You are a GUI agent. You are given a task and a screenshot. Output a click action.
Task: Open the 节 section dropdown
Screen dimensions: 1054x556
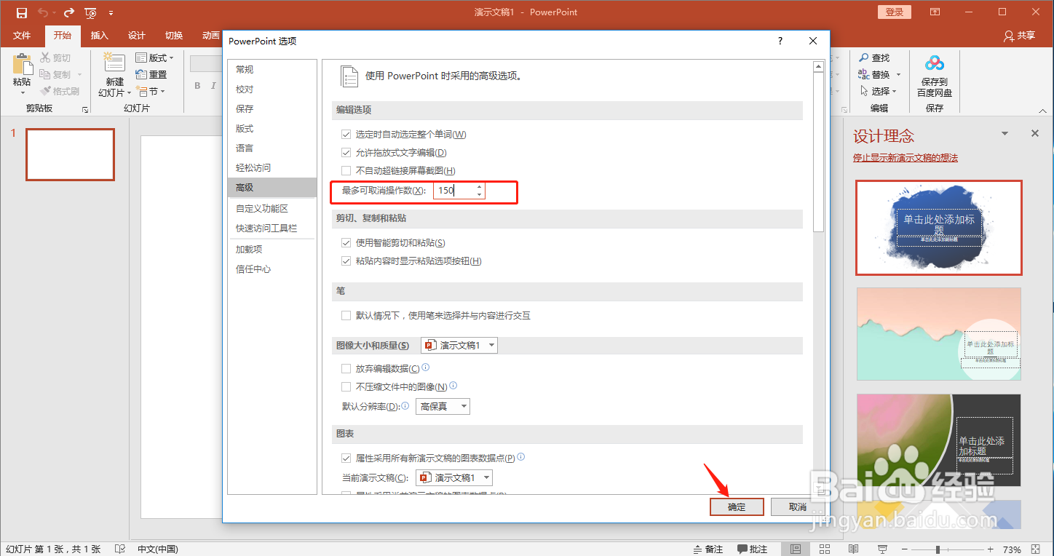click(x=151, y=91)
